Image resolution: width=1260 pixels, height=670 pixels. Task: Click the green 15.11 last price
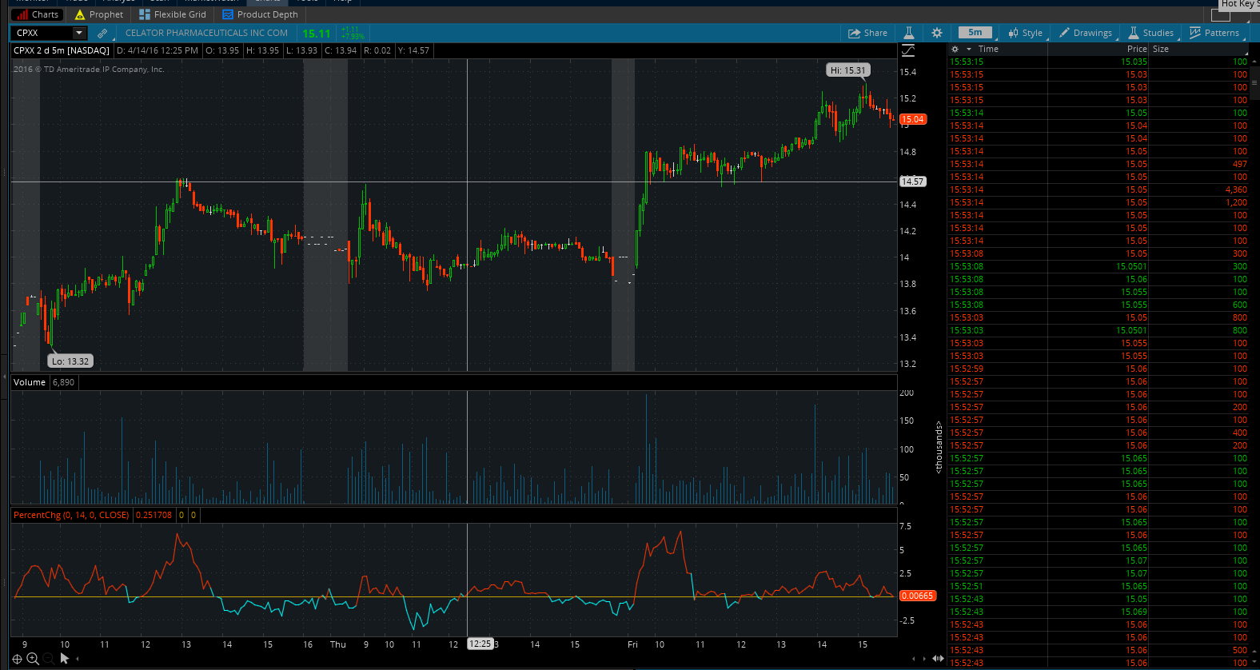pyautogui.click(x=316, y=34)
